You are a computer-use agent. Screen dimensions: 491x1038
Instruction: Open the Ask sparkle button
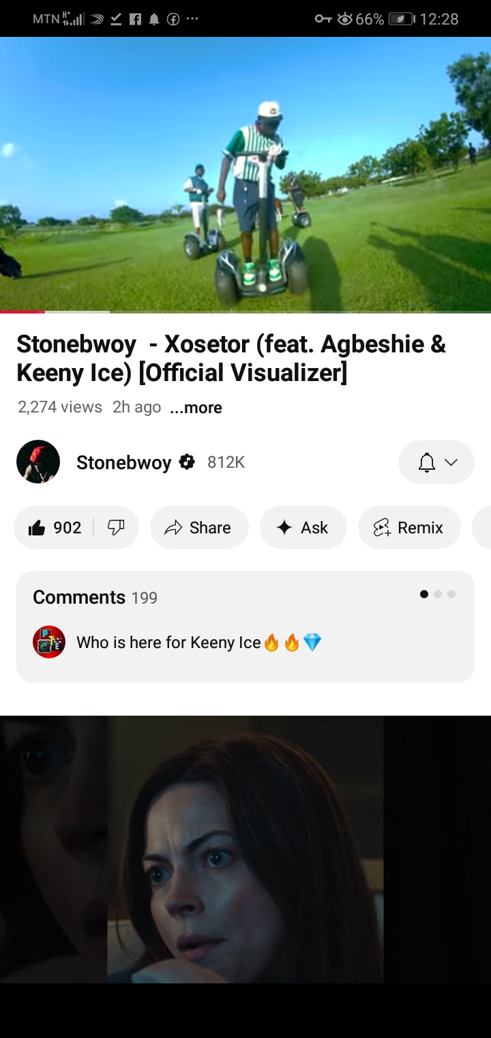pos(303,527)
